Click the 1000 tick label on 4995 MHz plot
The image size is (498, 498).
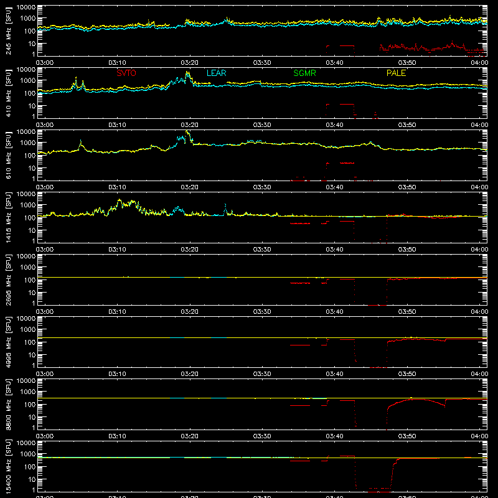[x=28, y=330]
